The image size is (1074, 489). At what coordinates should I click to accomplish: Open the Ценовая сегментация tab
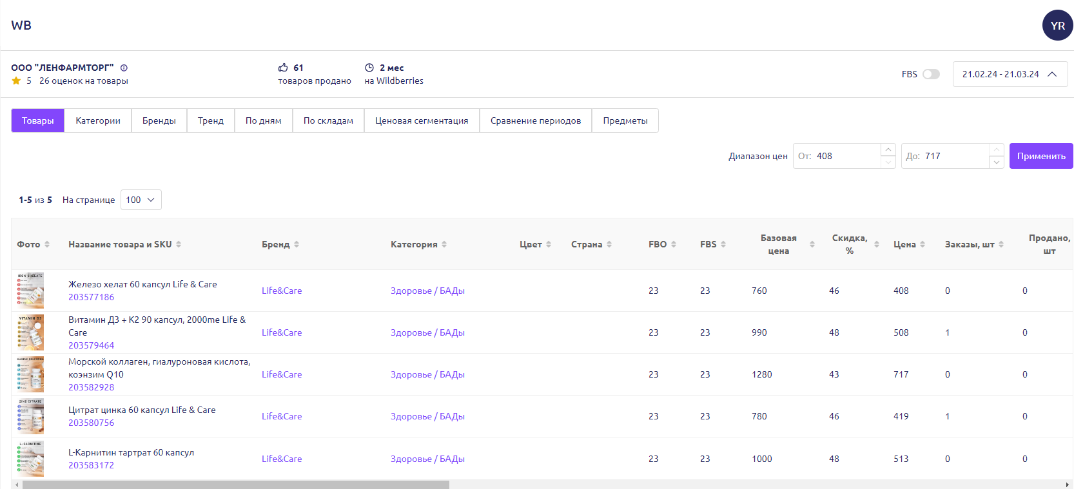[x=422, y=120]
